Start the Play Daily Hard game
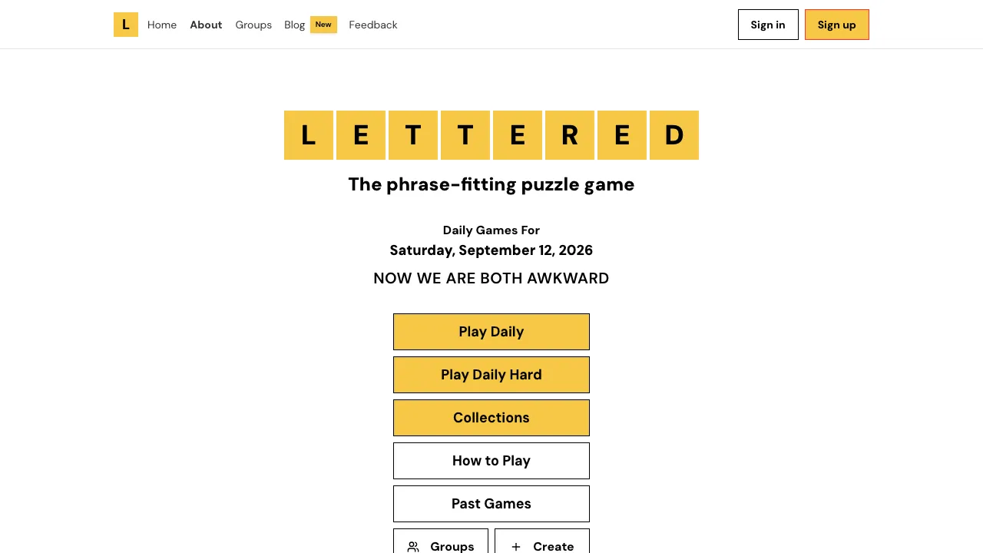The height and width of the screenshot is (553, 983). click(491, 375)
